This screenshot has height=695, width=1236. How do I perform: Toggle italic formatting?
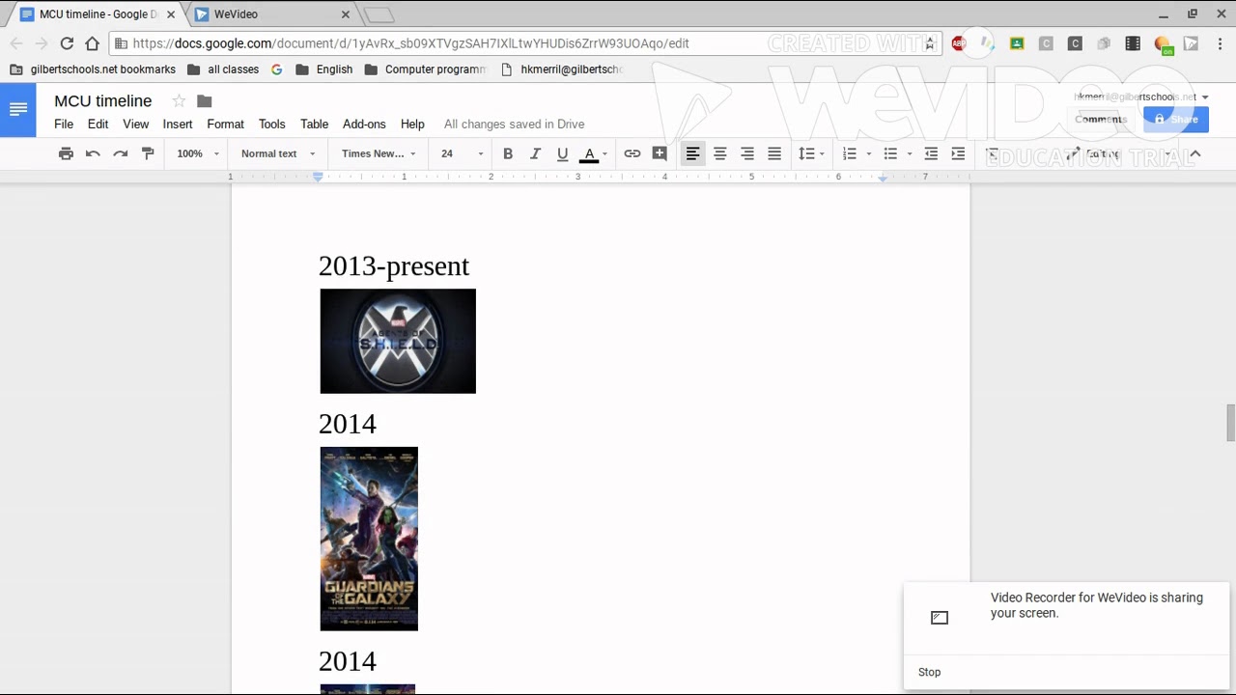(535, 153)
